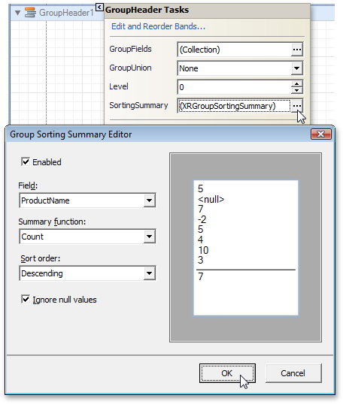Click the summary preview sample list
The height and width of the screenshot is (404, 343).
tap(246, 248)
